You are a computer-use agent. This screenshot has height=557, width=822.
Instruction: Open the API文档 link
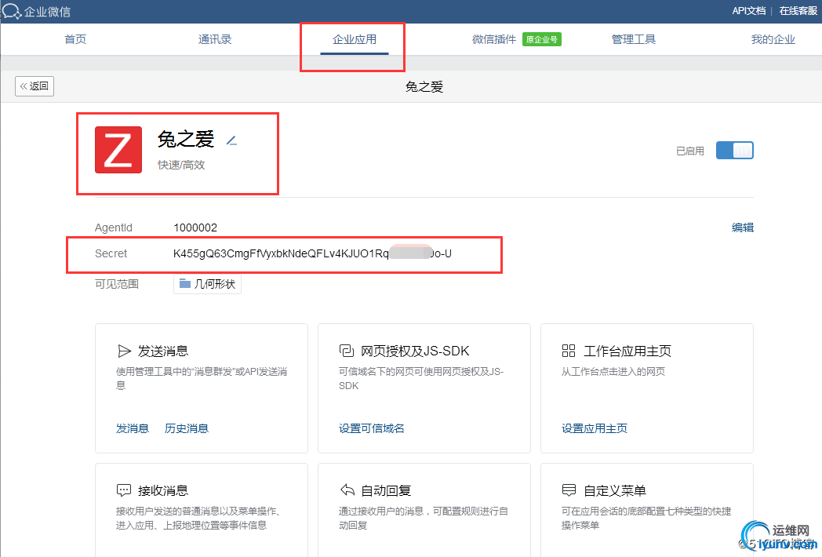(x=748, y=11)
